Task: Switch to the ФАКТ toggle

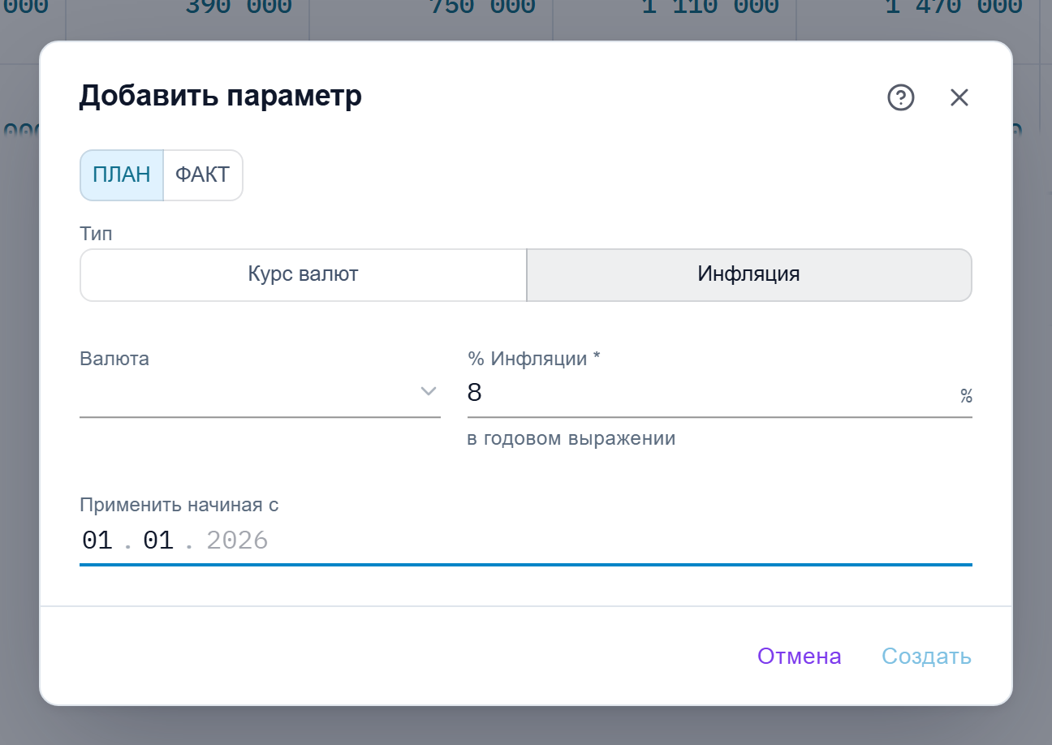Action: pos(203,174)
